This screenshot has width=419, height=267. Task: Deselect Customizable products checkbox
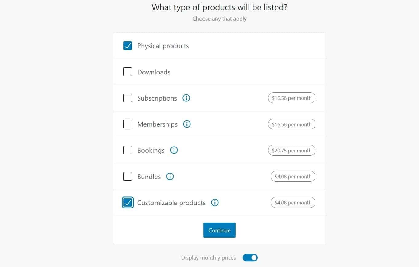coord(128,203)
